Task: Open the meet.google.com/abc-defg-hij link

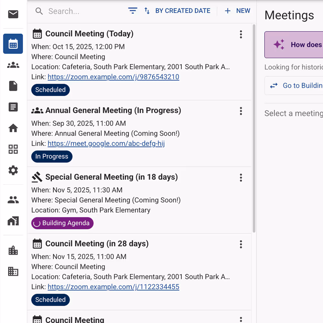Action: click(106, 143)
